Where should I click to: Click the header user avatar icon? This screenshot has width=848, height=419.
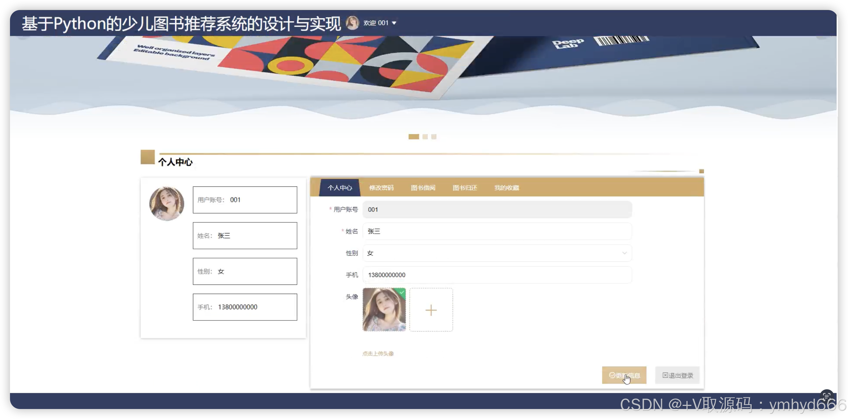[352, 23]
